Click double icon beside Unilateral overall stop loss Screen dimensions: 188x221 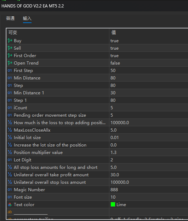(x=10, y=182)
